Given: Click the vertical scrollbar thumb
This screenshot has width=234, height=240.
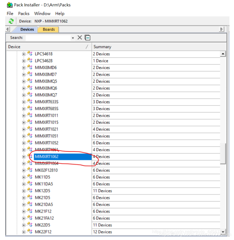Looking at the screenshot, I should 223,154.
